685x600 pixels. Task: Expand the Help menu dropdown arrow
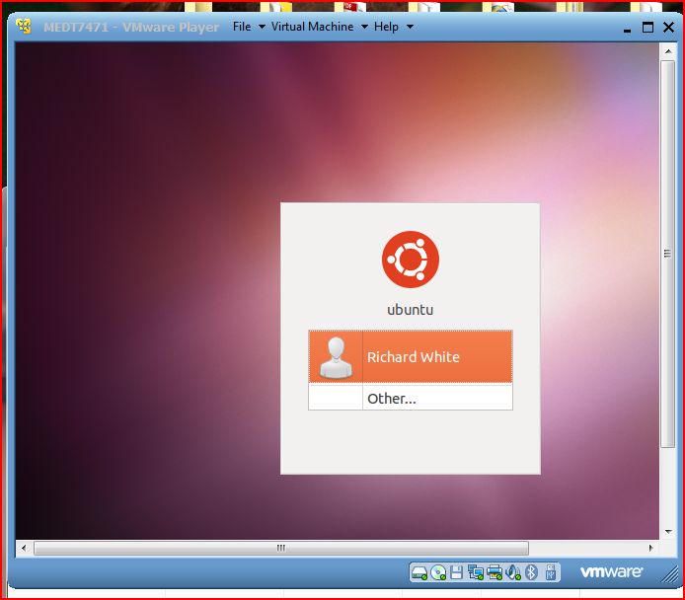tap(410, 27)
